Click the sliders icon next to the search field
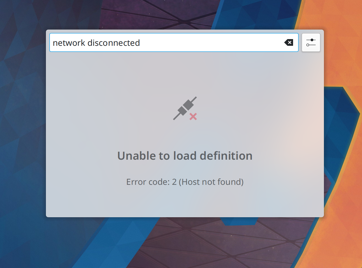The width and height of the screenshot is (362, 268). (311, 42)
